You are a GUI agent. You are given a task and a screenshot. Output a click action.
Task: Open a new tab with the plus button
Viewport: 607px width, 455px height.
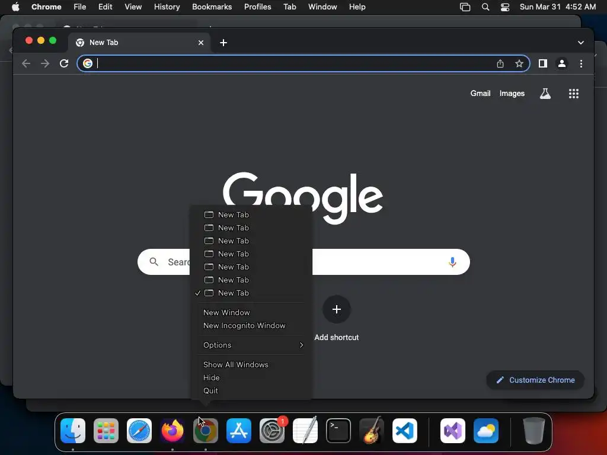point(223,43)
